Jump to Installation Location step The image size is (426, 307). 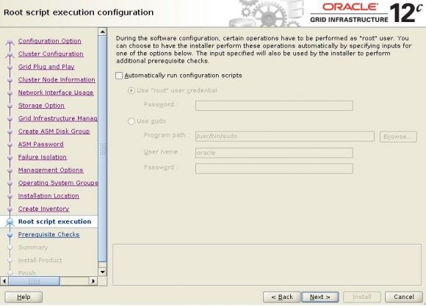pyautogui.click(x=48, y=196)
